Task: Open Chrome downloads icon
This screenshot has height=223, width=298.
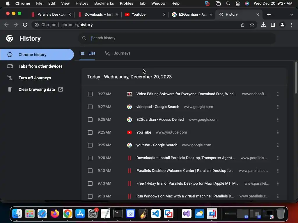Action: tap(264, 25)
